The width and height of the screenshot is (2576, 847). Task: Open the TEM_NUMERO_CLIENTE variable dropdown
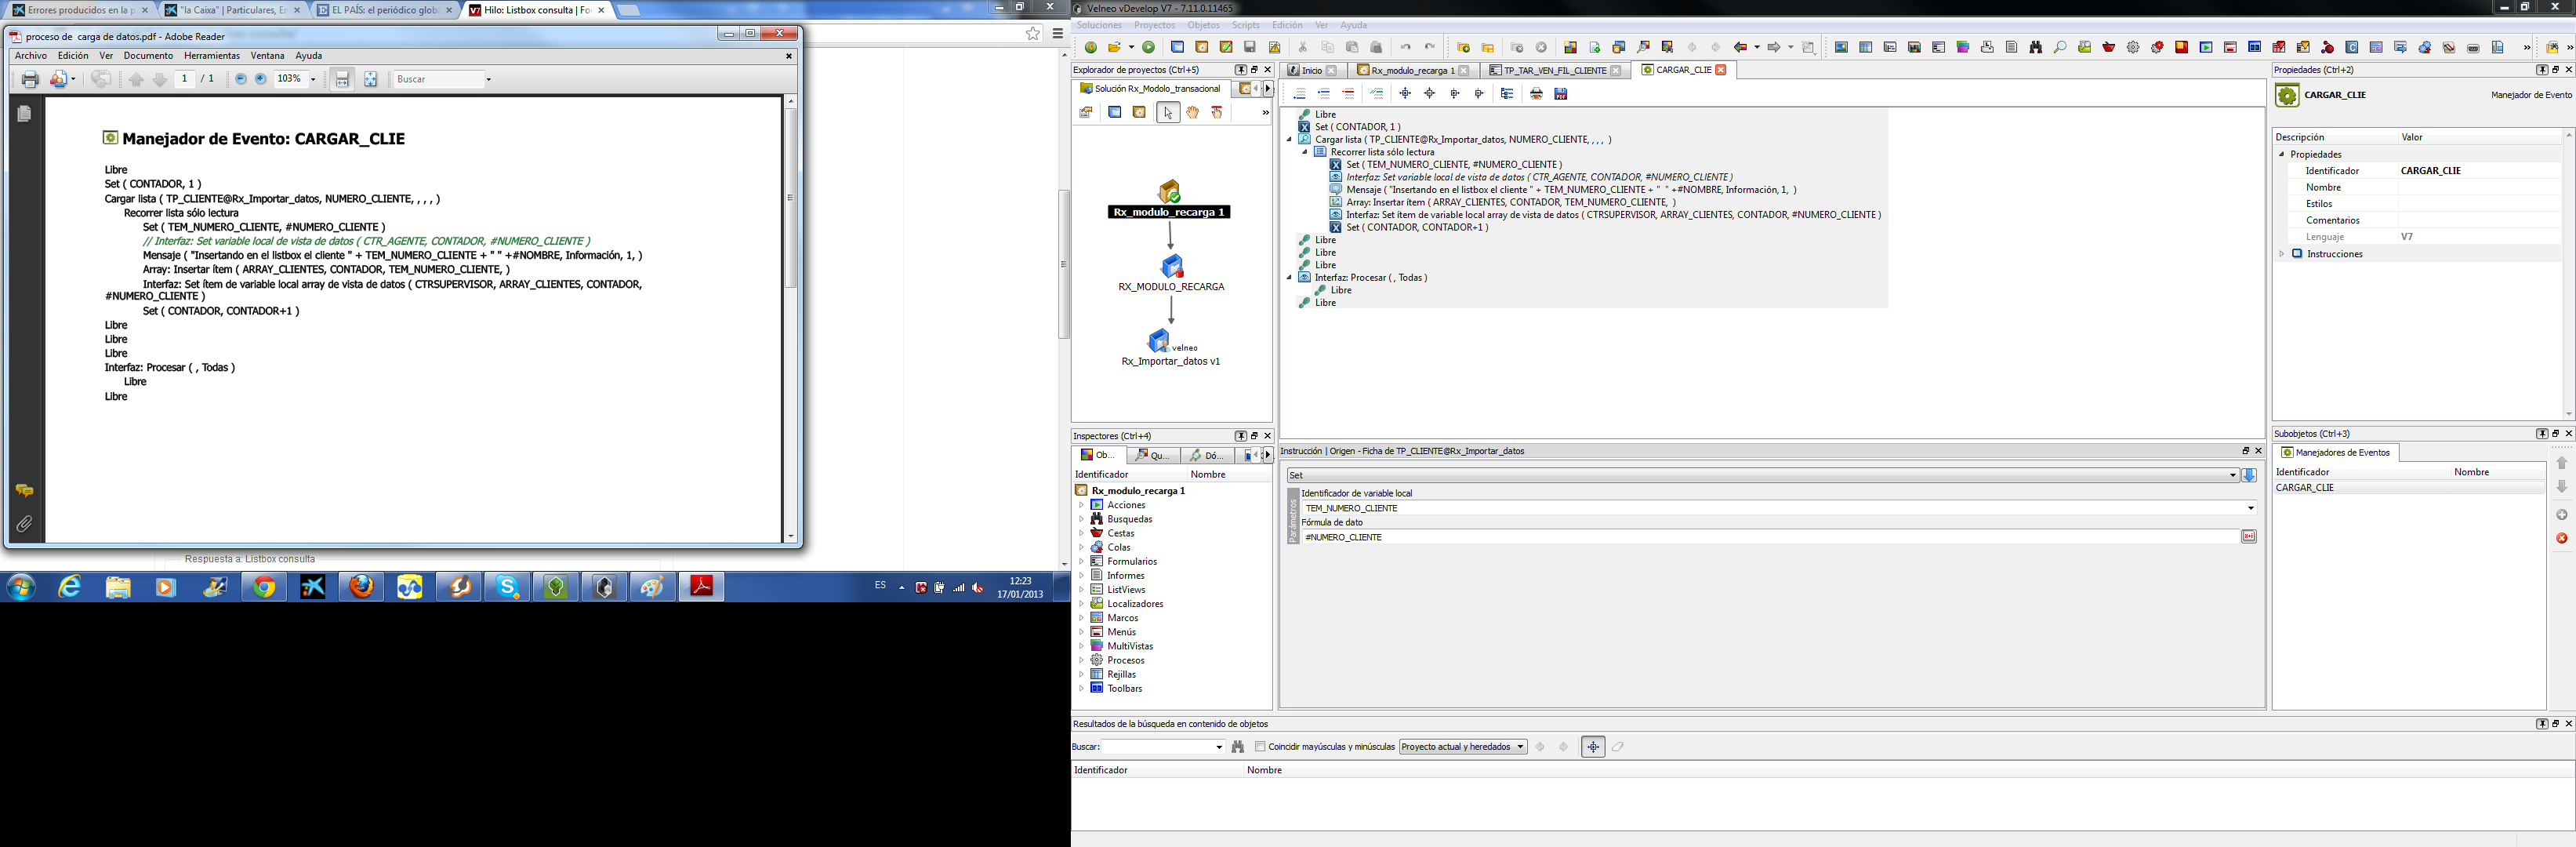[x=2251, y=508]
